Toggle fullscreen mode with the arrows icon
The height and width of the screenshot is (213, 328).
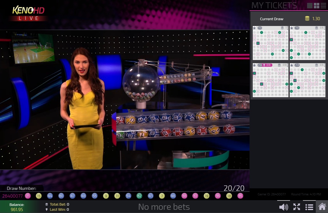point(296,207)
